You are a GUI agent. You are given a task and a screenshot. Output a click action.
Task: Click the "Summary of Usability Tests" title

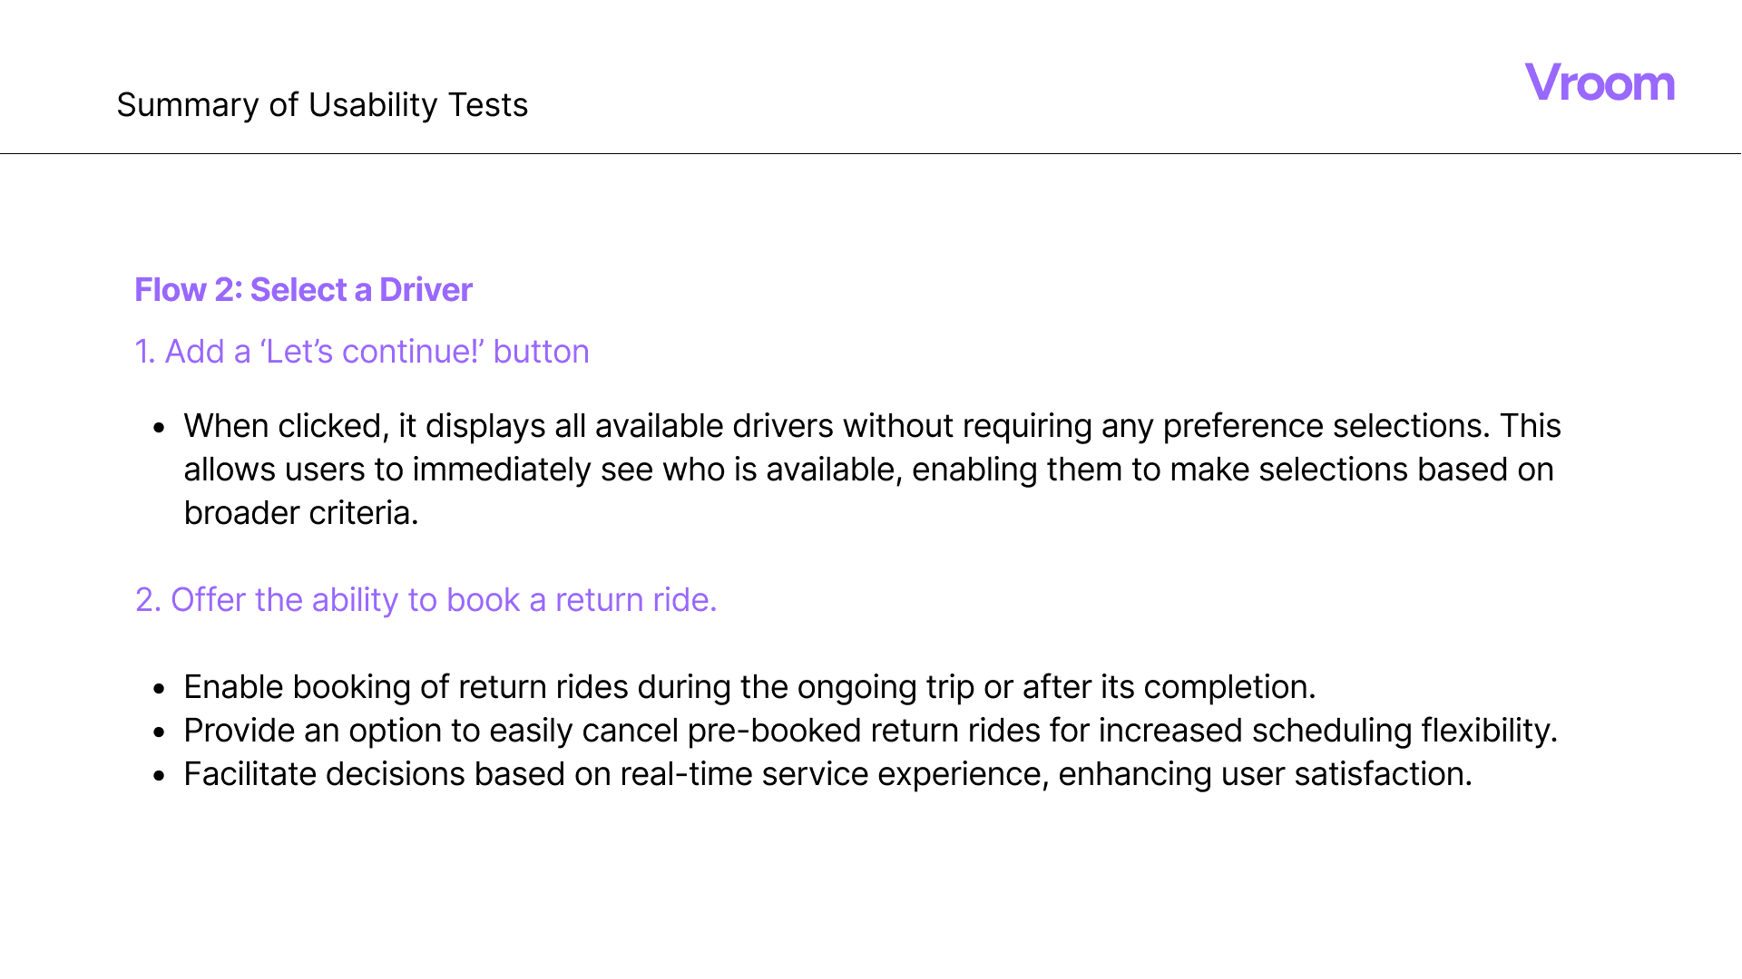pyautogui.click(x=322, y=105)
